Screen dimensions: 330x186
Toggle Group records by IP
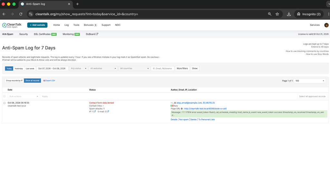(14, 80)
